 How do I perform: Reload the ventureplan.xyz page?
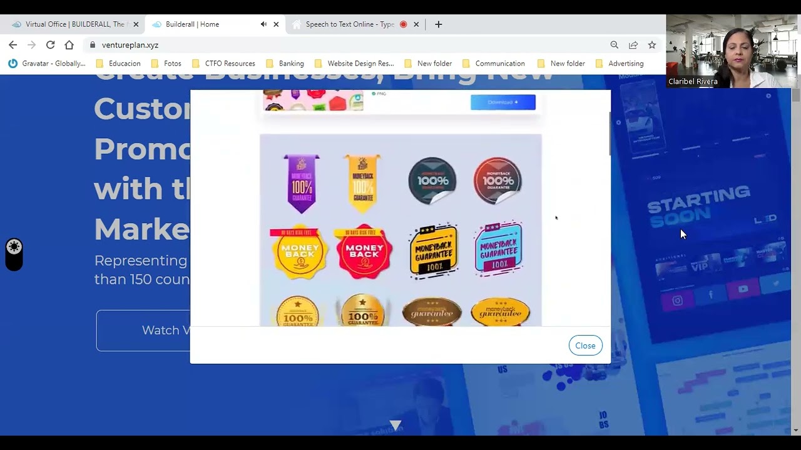click(50, 45)
